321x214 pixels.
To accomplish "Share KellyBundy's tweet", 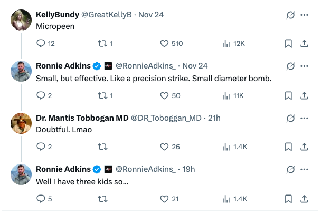I will click(304, 44).
